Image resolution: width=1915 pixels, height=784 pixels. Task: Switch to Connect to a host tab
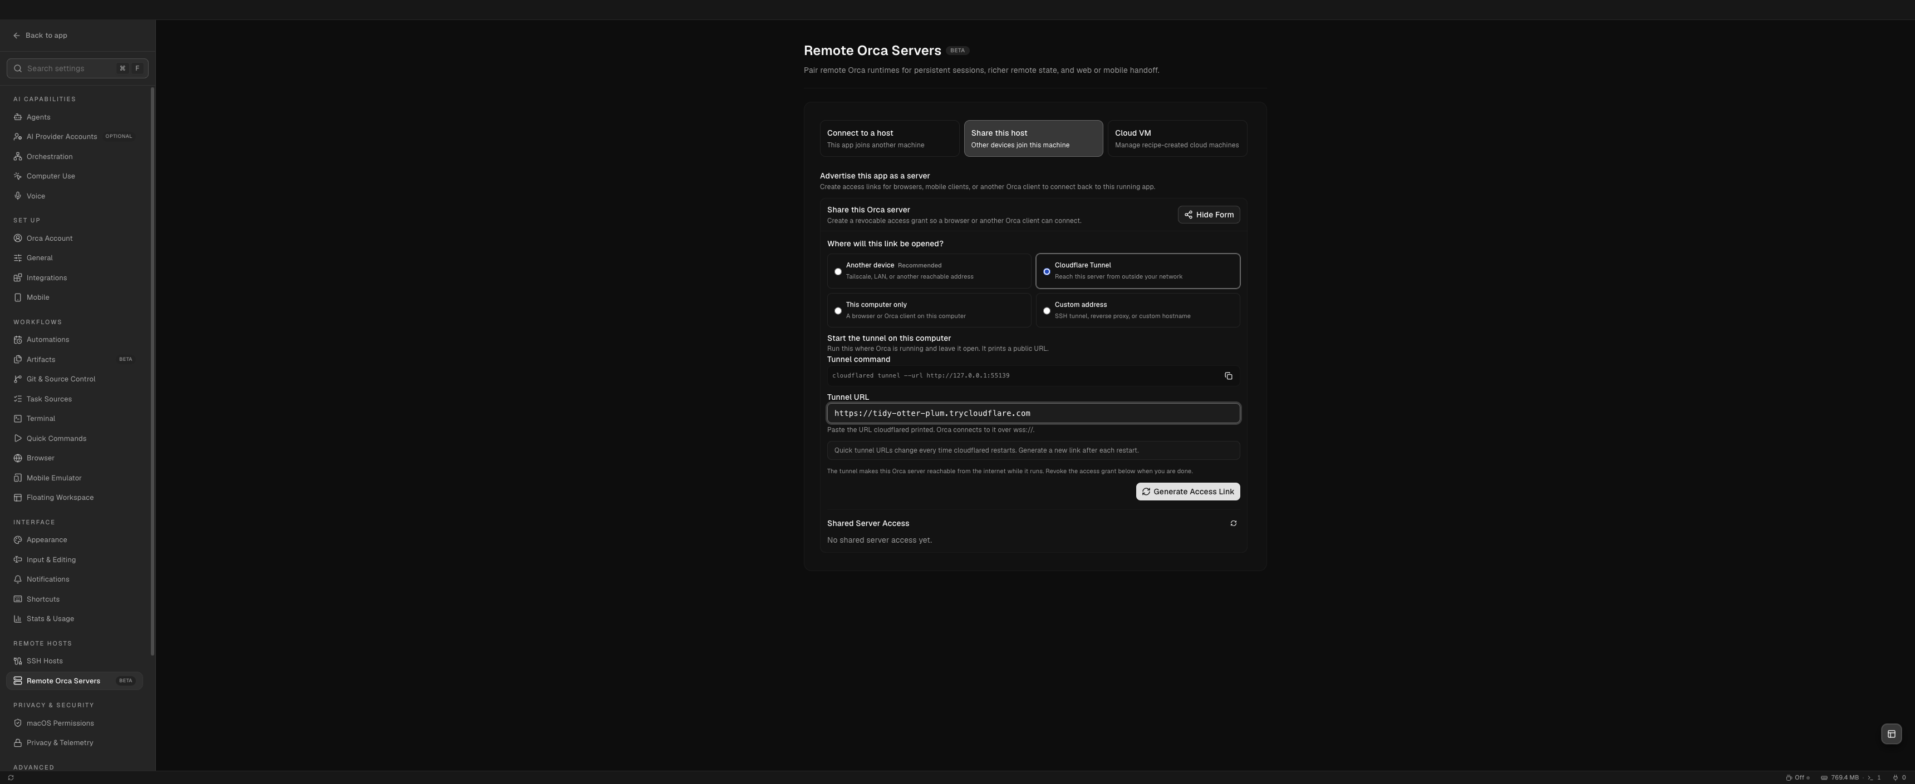pos(889,139)
